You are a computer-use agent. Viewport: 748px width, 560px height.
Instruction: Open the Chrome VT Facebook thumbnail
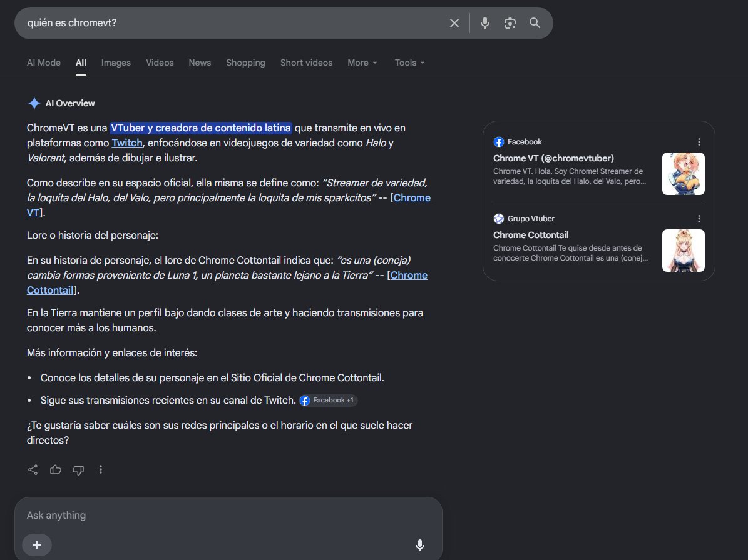[683, 174]
